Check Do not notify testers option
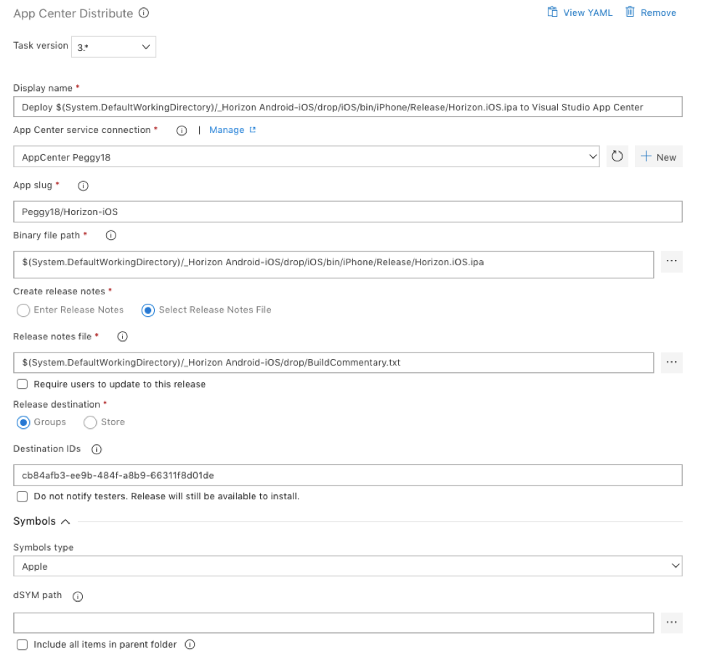The height and width of the screenshot is (657, 717). (x=22, y=496)
